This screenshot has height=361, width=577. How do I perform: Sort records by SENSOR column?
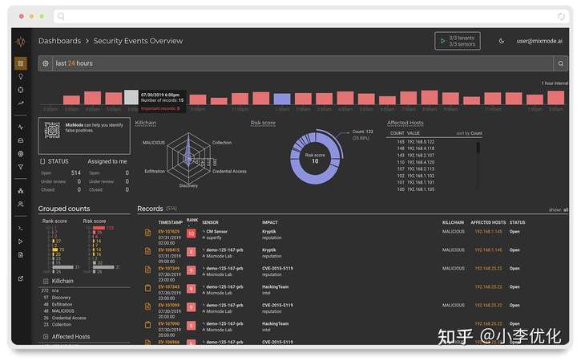pos(210,222)
